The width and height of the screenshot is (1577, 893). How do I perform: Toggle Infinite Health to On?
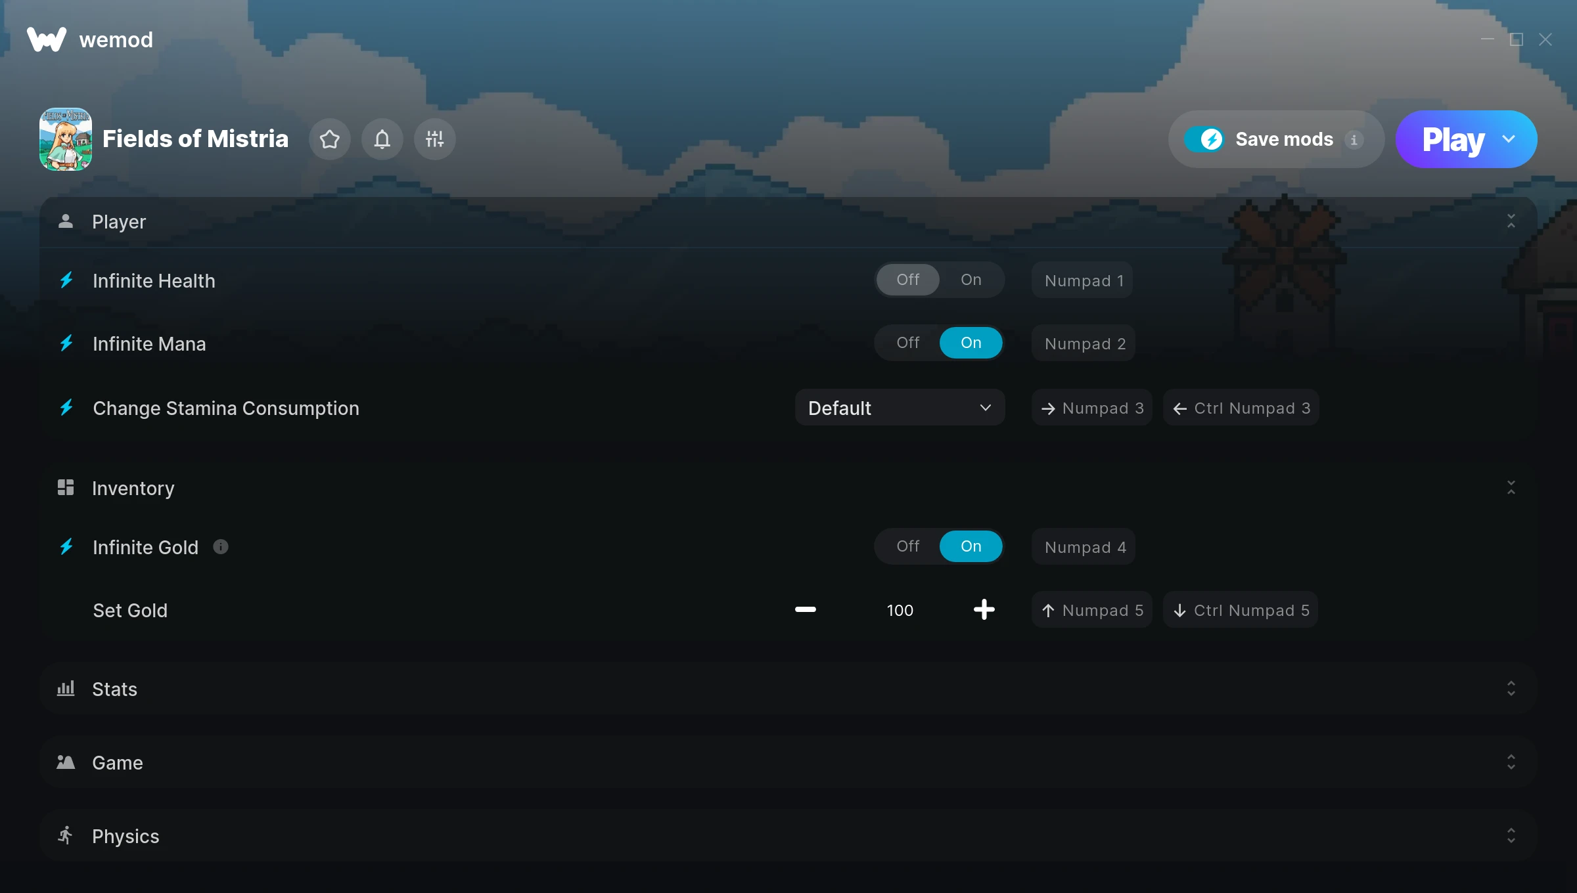coord(969,279)
